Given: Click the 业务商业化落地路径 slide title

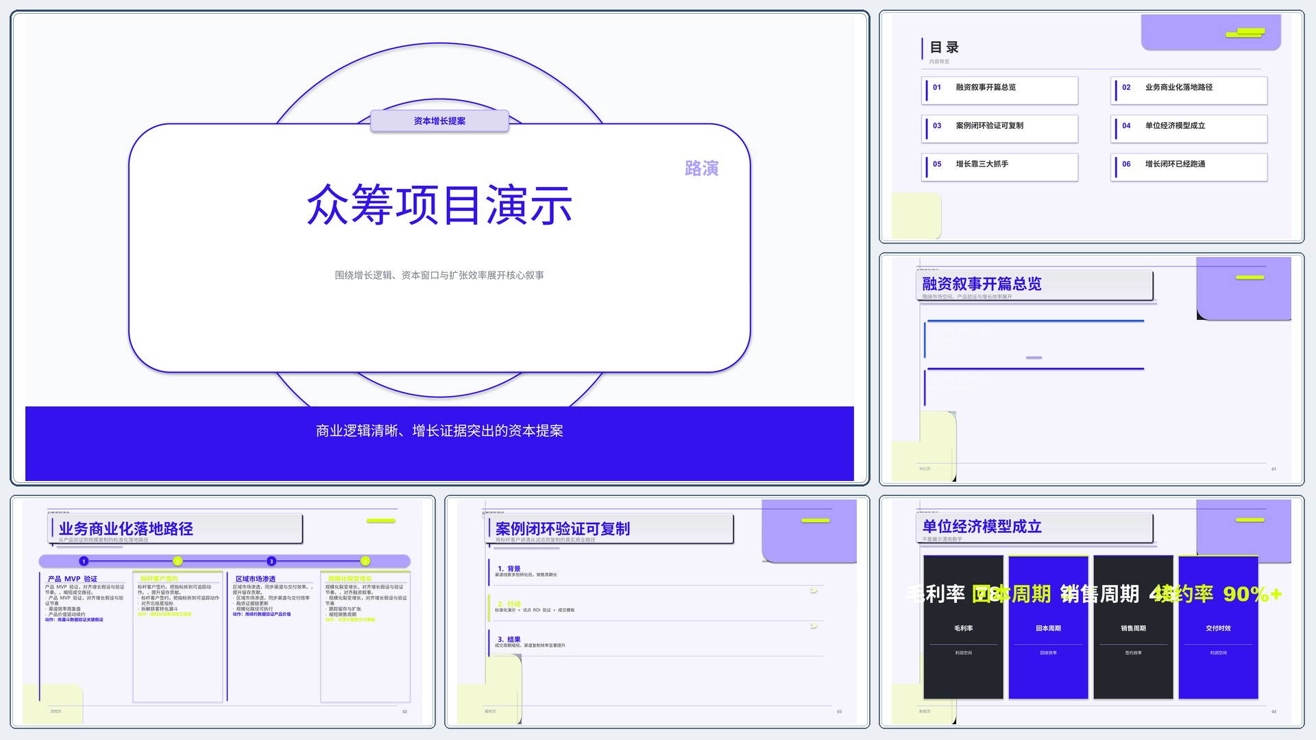Looking at the screenshot, I should coord(125,529).
